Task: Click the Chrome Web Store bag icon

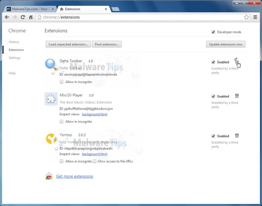Action: tap(49, 176)
